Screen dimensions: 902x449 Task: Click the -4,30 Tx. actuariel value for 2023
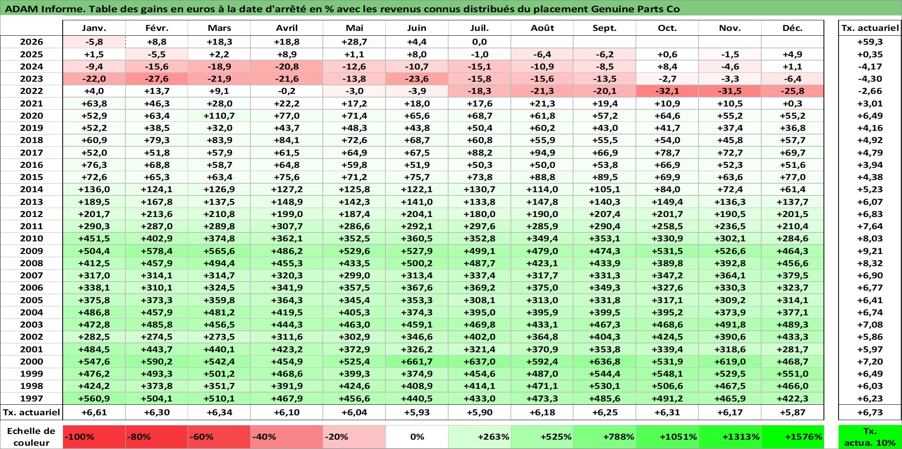(x=870, y=79)
